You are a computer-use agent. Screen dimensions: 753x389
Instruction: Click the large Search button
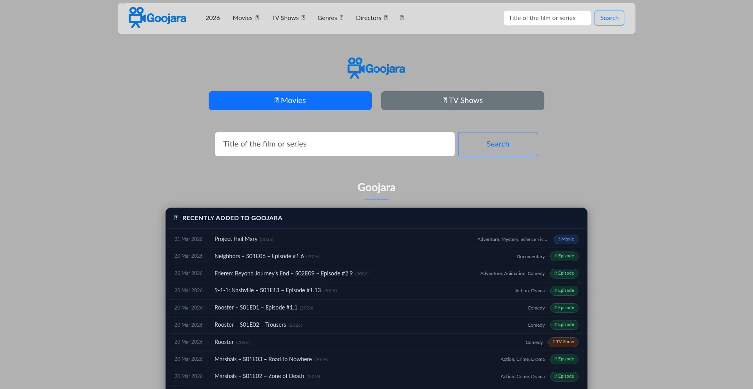pyautogui.click(x=498, y=144)
